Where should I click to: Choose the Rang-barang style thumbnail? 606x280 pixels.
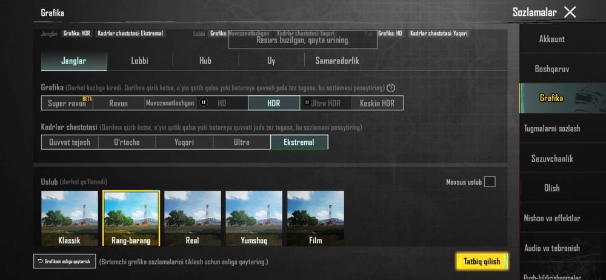click(131, 218)
